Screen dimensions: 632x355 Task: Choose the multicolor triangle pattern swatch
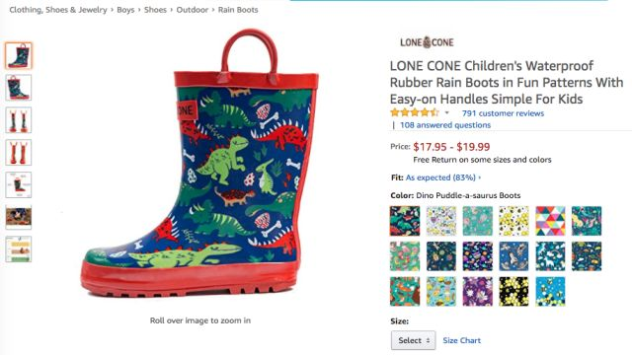click(x=550, y=221)
